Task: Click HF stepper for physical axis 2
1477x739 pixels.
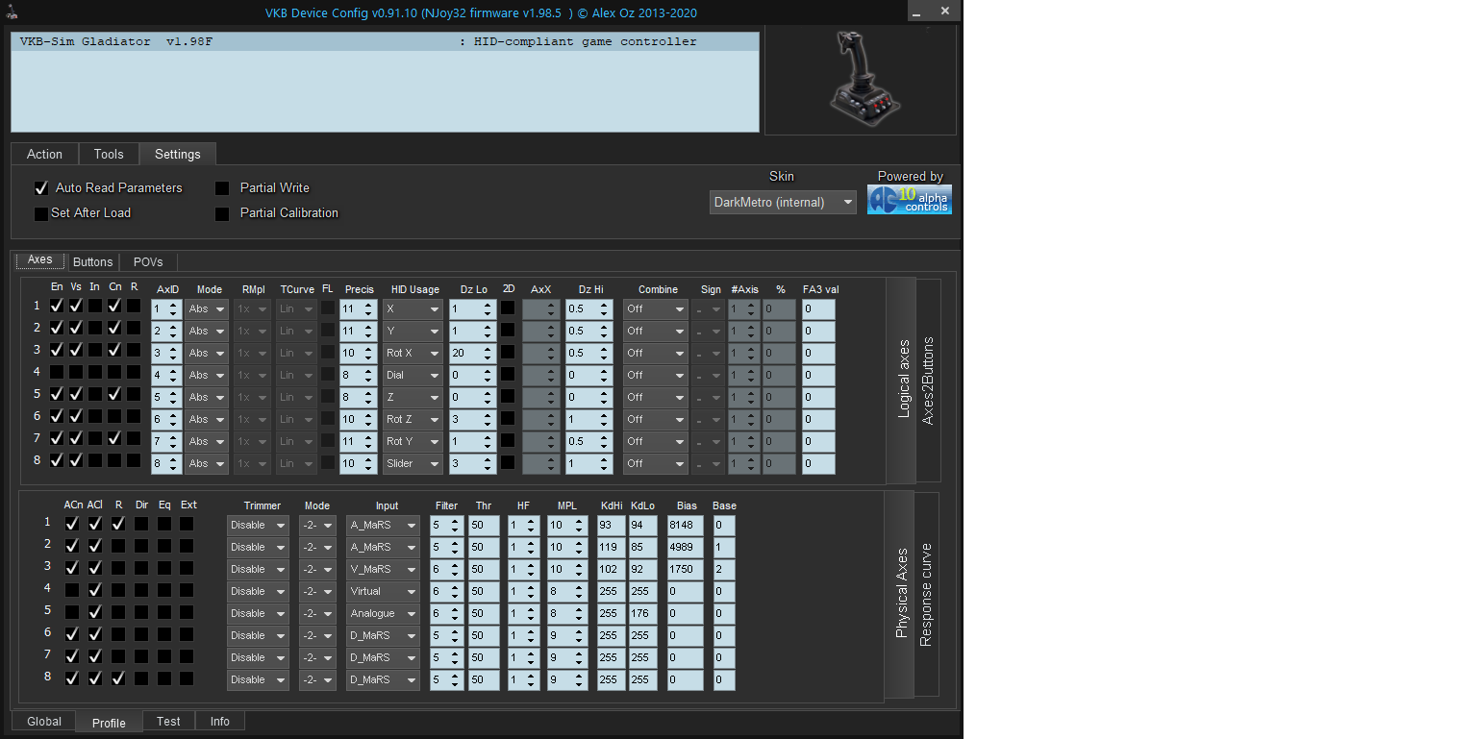Action: [531, 548]
